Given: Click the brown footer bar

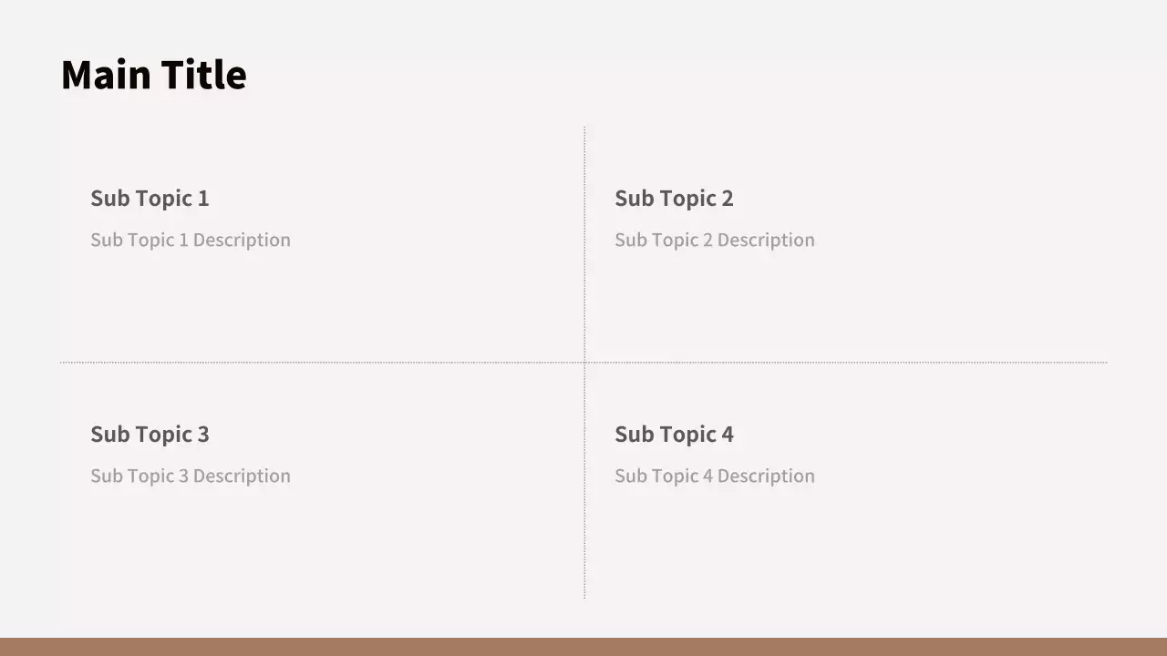Looking at the screenshot, I should (583, 647).
